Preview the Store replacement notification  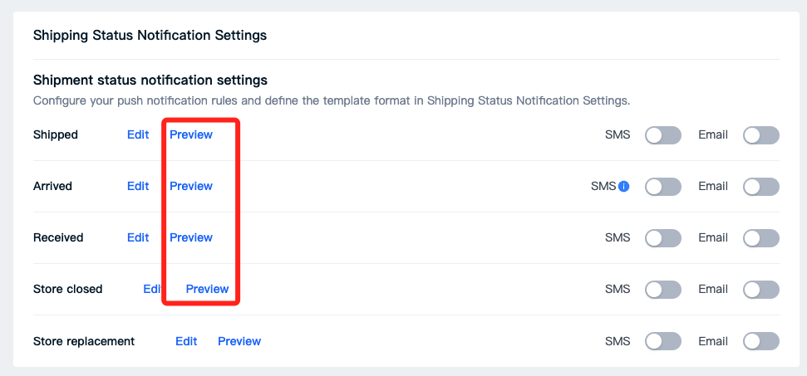(239, 341)
